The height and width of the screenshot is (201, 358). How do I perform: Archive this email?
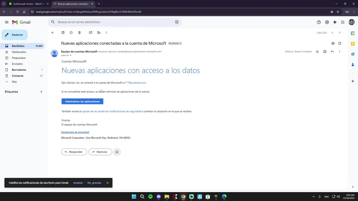[63, 33]
